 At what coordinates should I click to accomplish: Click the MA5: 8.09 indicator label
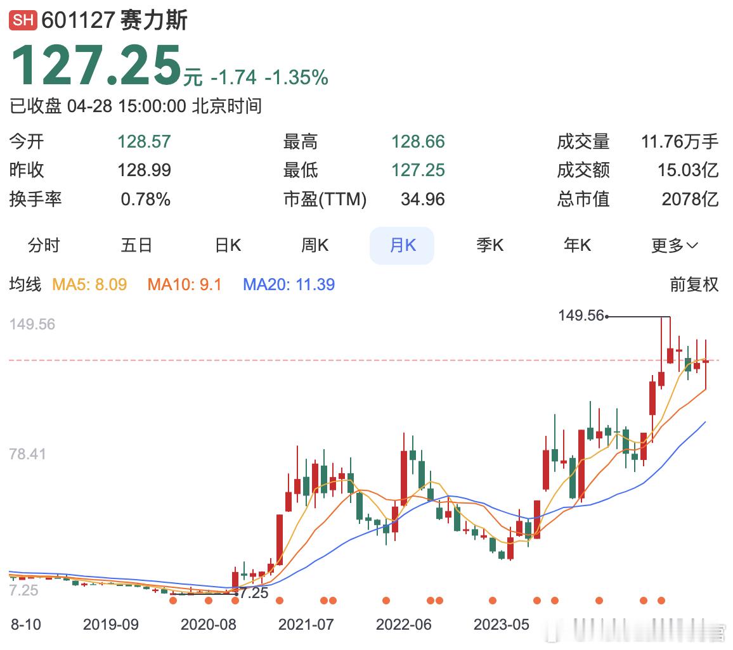pos(89,284)
